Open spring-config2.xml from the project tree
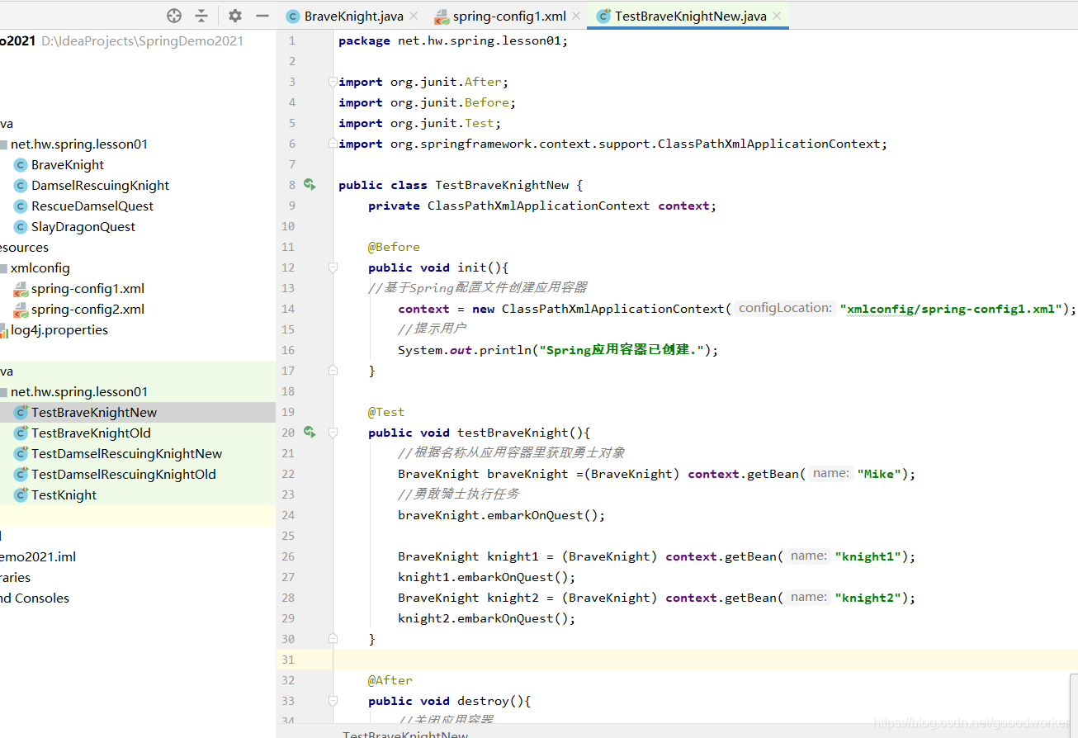Image resolution: width=1078 pixels, height=738 pixels. 87,310
